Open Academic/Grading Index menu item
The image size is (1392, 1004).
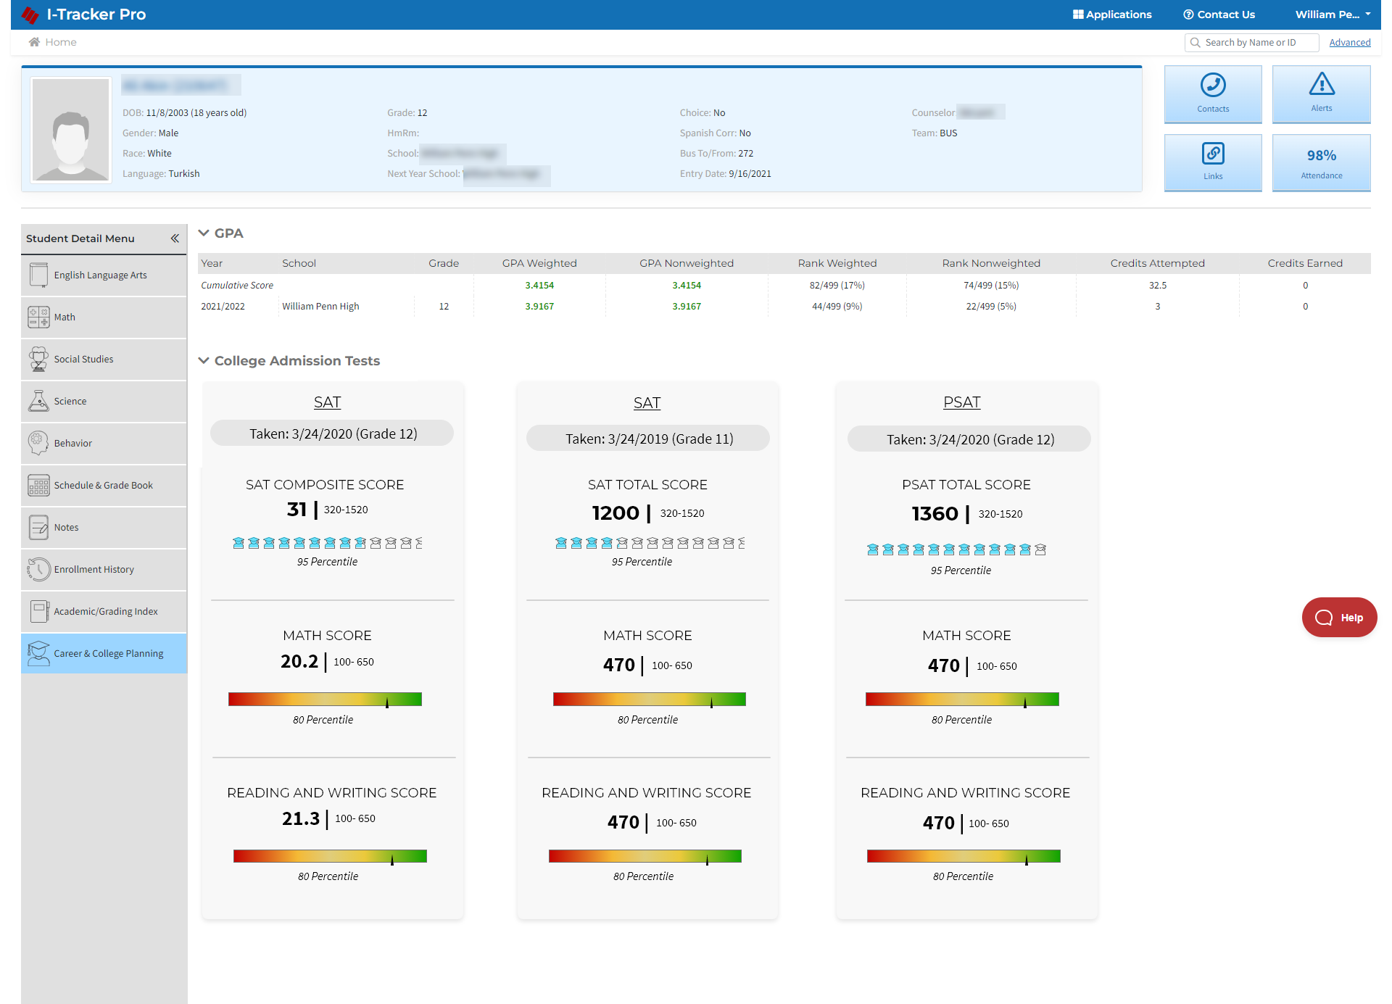pos(104,612)
